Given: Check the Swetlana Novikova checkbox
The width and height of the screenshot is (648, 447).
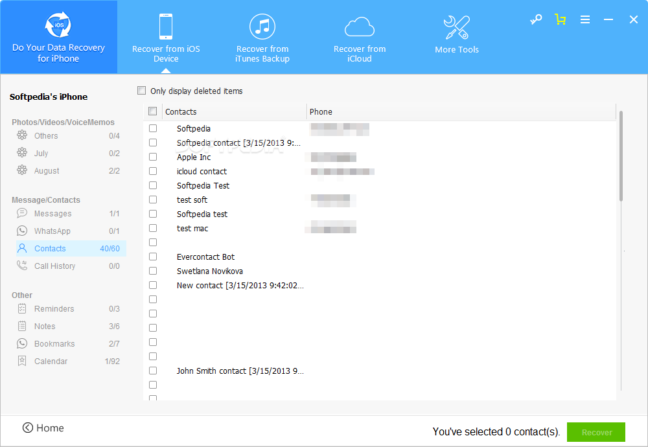Looking at the screenshot, I should point(153,271).
